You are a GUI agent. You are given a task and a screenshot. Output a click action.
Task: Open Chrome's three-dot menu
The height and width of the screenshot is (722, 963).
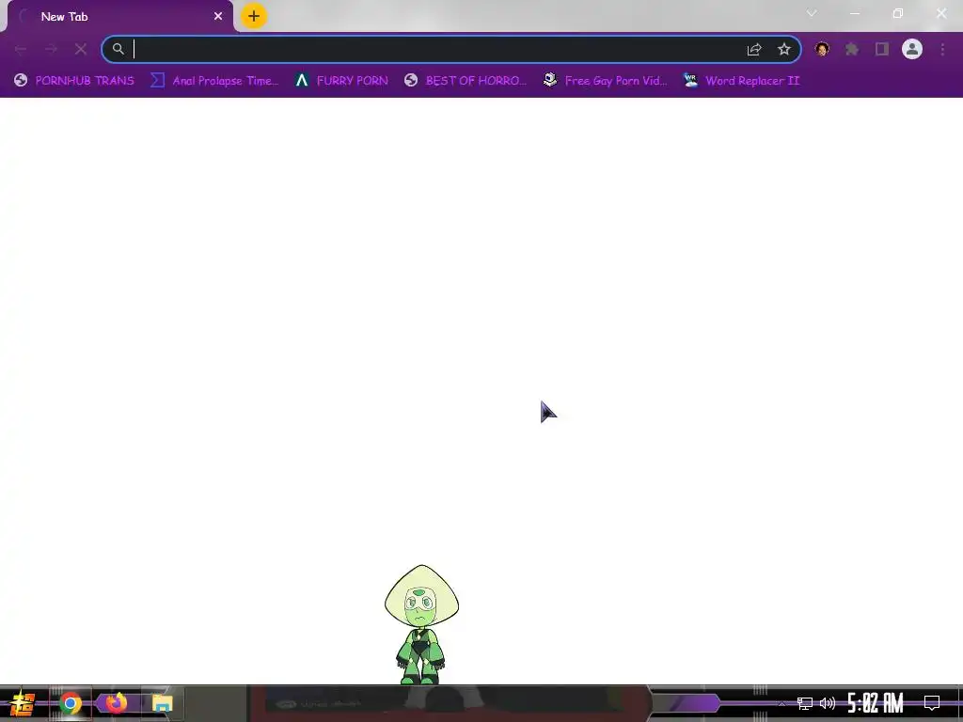pos(942,49)
